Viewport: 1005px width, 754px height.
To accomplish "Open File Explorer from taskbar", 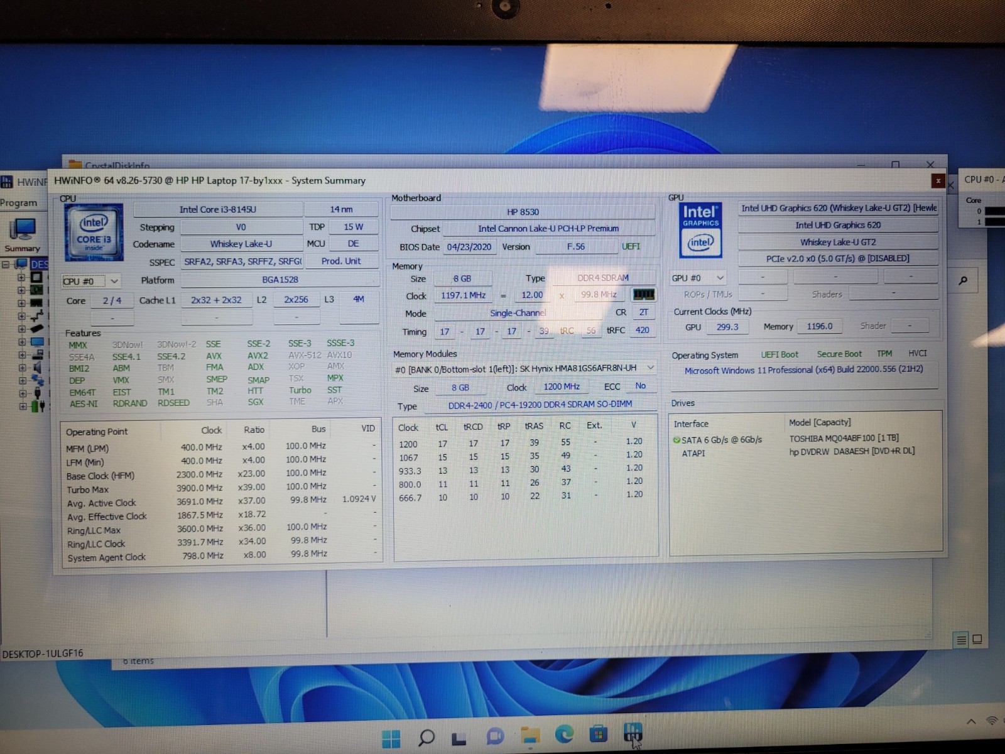I will click(530, 735).
